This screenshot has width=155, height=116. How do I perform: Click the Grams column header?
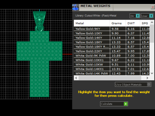click(118, 23)
